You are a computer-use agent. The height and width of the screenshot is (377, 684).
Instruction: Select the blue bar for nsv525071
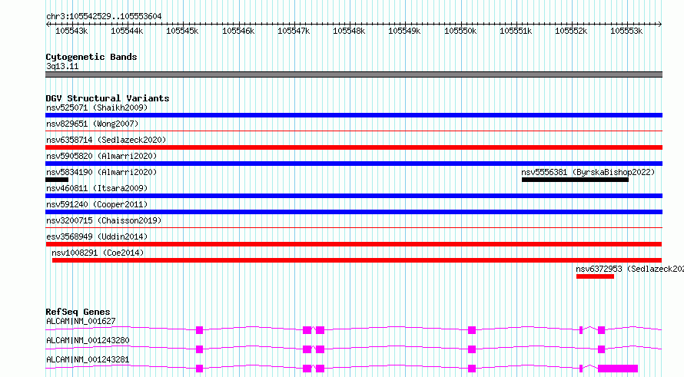click(354, 115)
